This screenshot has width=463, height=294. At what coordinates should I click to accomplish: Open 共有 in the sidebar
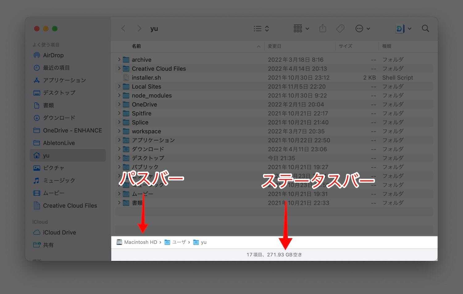click(x=68, y=245)
